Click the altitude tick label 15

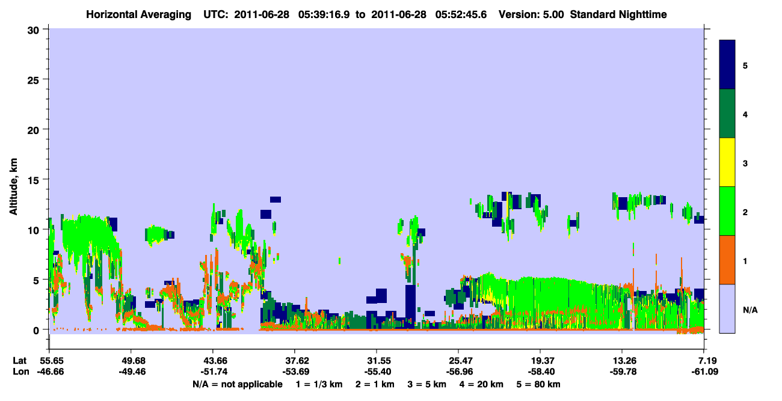click(35, 180)
